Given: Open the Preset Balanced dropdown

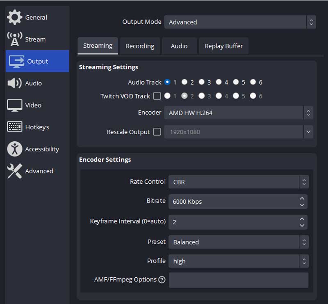Looking at the screenshot, I should click(x=239, y=242).
